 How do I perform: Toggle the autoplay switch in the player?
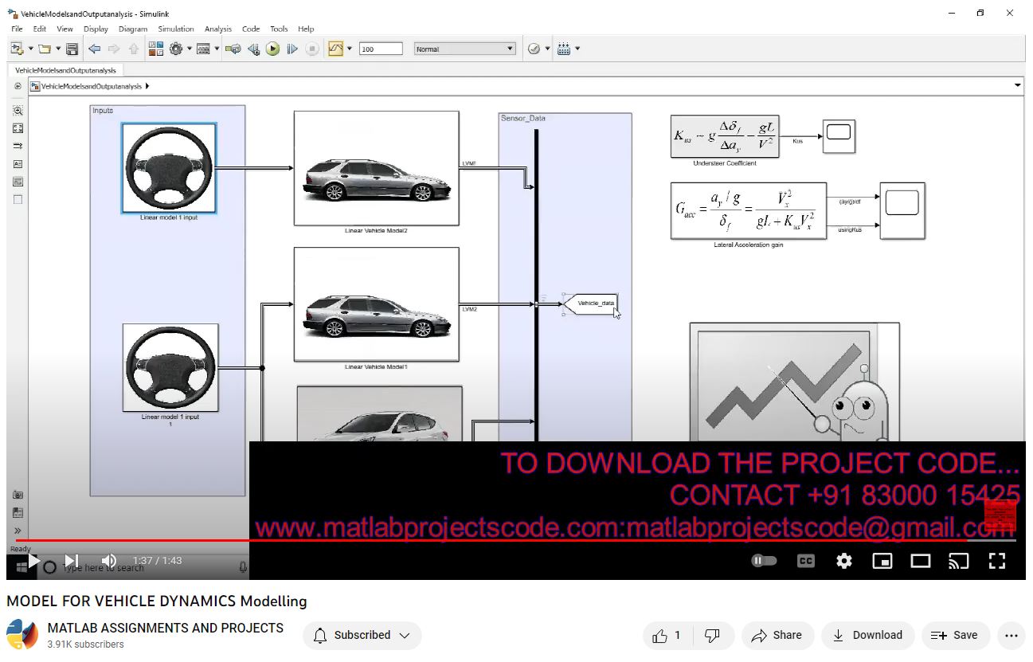pyautogui.click(x=764, y=561)
